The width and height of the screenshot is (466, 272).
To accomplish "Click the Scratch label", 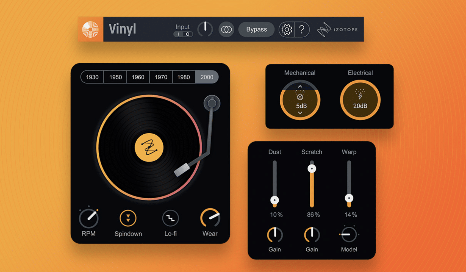I will pos(312,152).
